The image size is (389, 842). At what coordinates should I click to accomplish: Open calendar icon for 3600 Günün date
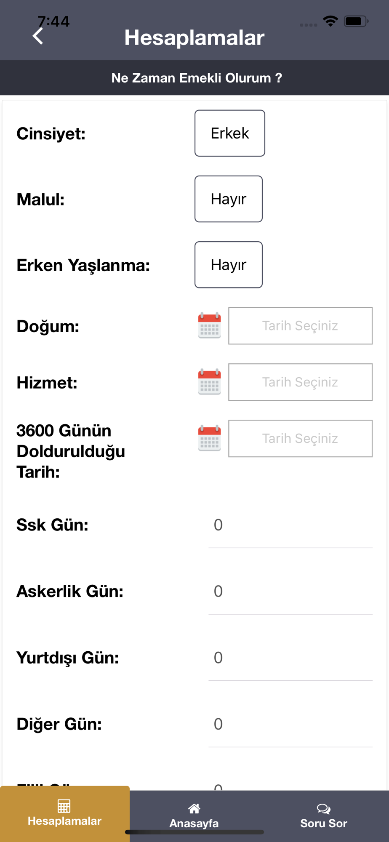point(209,438)
